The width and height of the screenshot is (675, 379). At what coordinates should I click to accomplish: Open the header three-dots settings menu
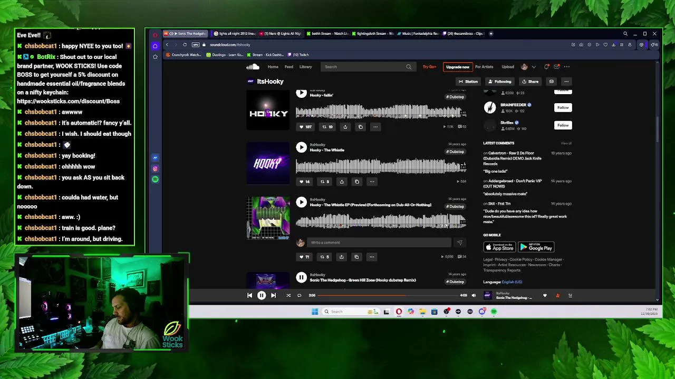pyautogui.click(x=567, y=67)
